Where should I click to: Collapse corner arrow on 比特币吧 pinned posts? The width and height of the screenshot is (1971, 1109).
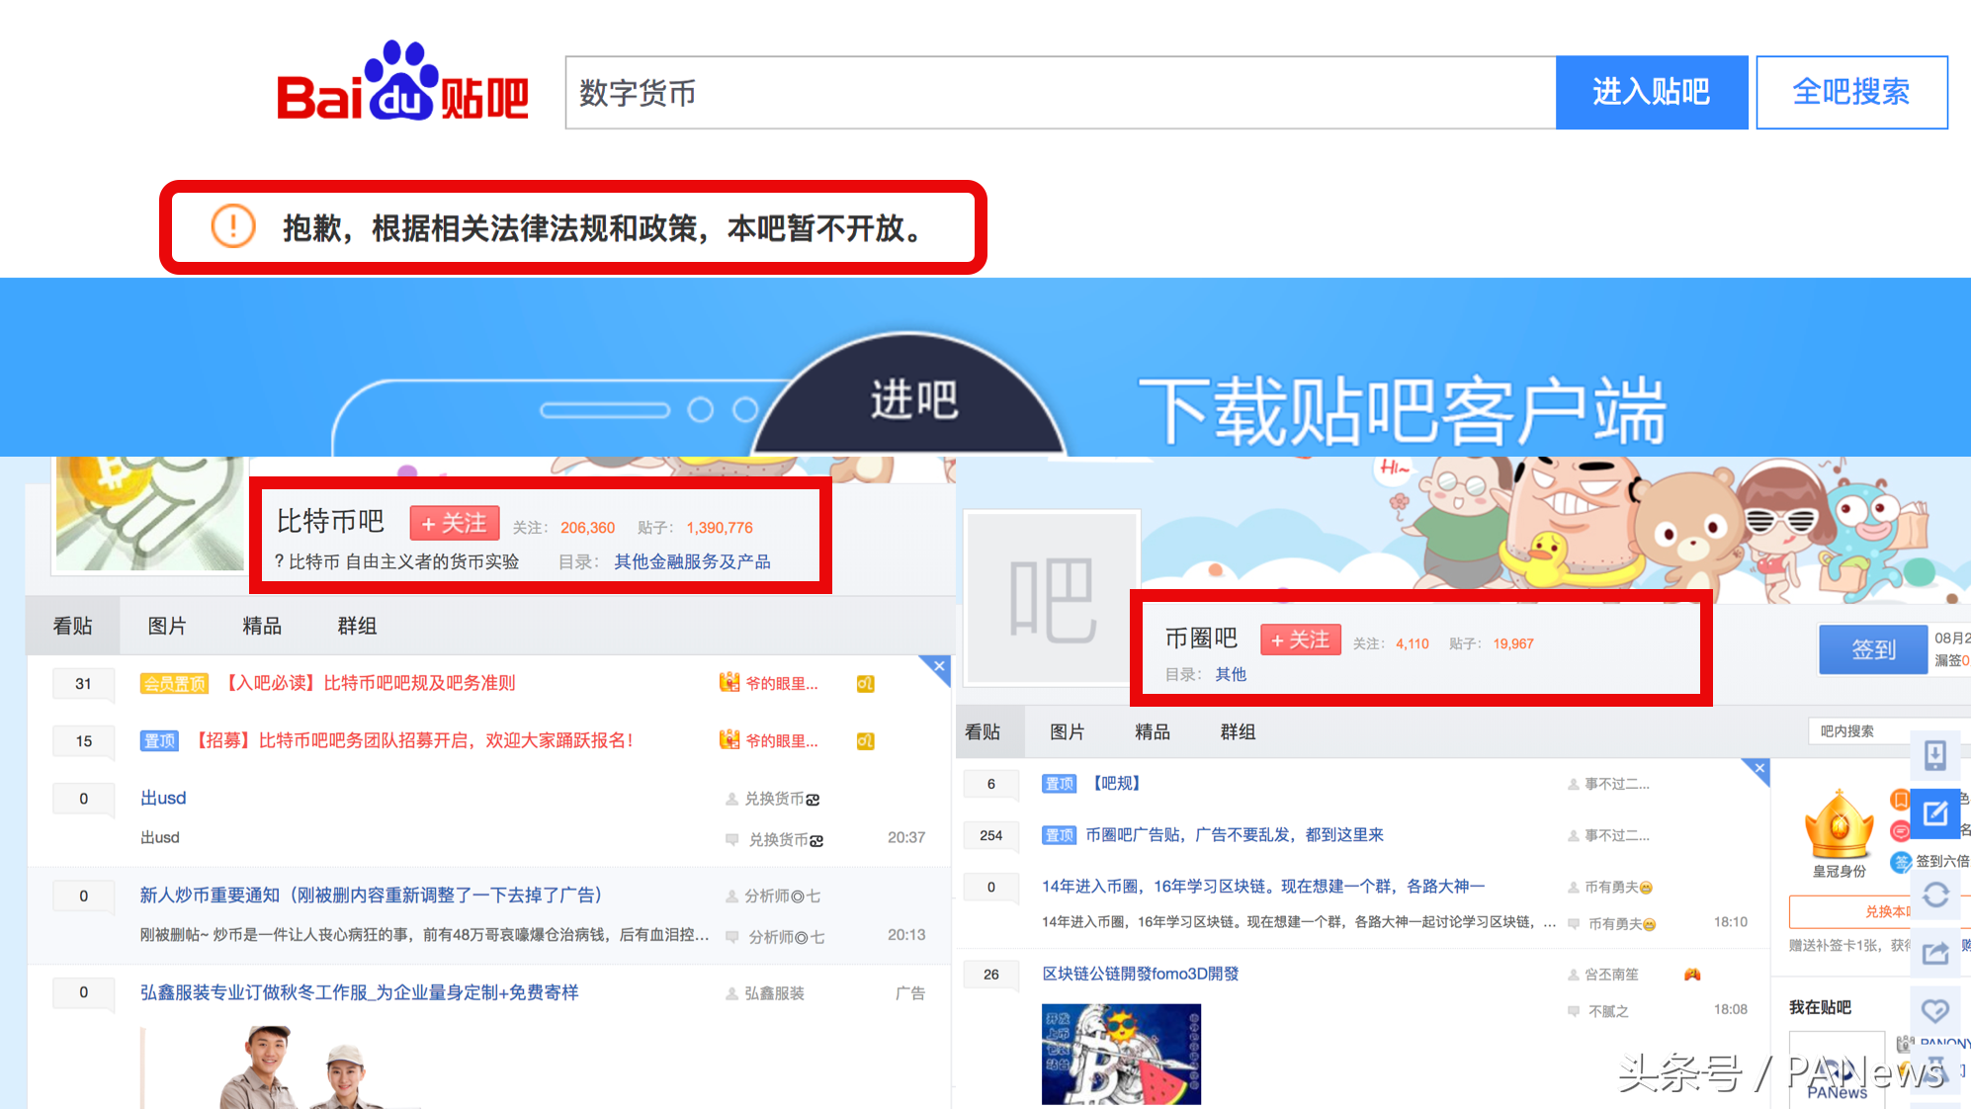(938, 666)
